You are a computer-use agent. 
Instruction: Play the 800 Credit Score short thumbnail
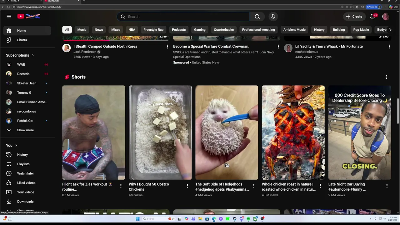pyautogui.click(x=360, y=132)
